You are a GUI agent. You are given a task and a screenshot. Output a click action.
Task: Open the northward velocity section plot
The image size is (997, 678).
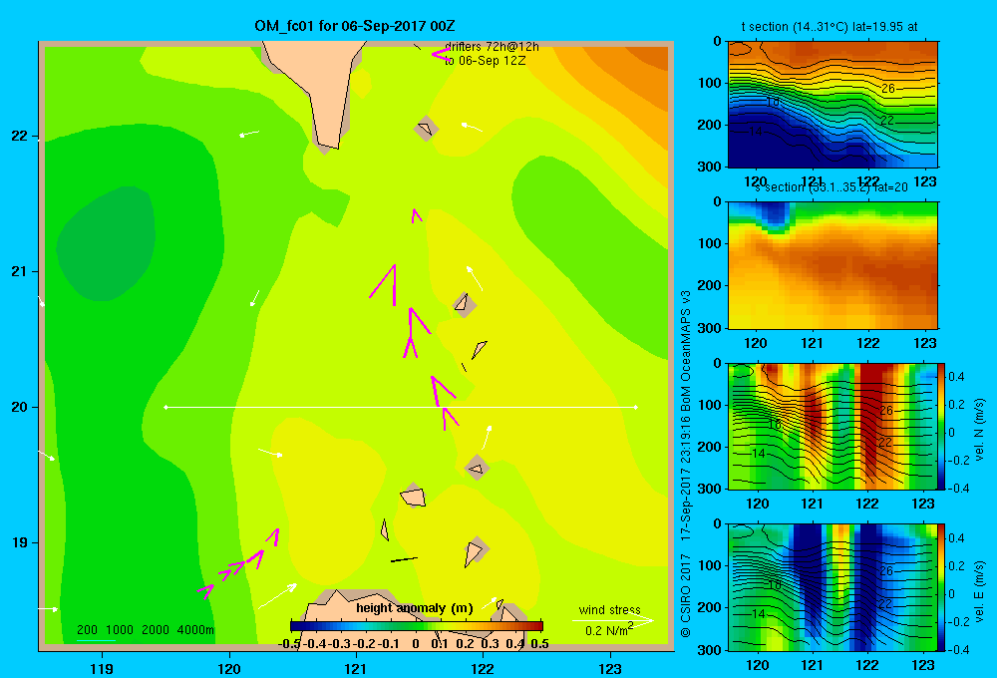pos(832,426)
